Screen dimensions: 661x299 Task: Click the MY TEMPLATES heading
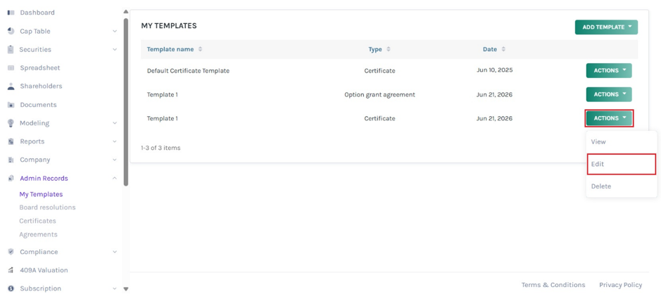pos(169,26)
